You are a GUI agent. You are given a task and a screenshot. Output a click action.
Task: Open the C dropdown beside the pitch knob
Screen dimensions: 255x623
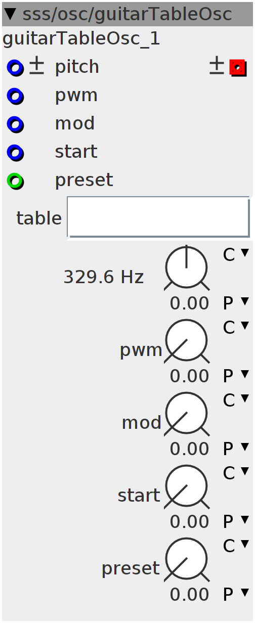pyautogui.click(x=236, y=255)
